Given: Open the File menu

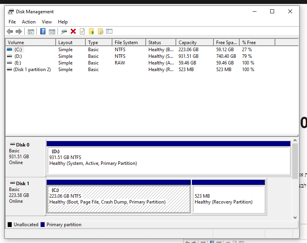Looking at the screenshot, I should (x=12, y=22).
